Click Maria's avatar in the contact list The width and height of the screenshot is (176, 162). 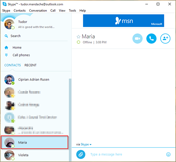(x=9, y=143)
